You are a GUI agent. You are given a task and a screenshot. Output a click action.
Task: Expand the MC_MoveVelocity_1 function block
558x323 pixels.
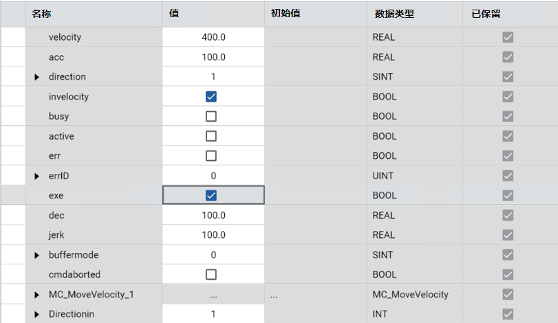[x=37, y=295]
